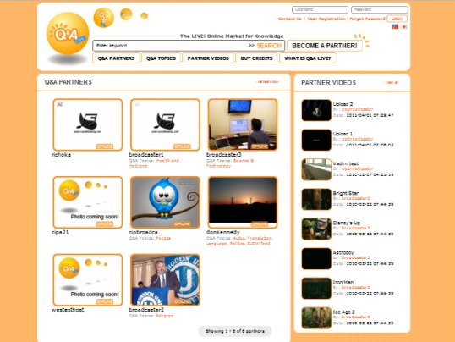Open the Q&A TOPICS menu tab
455x342 pixels.
click(161, 58)
